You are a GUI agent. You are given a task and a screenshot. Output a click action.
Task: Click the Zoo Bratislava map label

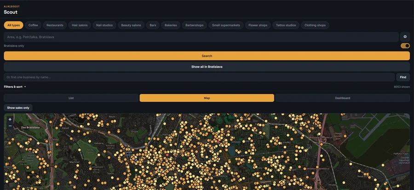coord(30,128)
